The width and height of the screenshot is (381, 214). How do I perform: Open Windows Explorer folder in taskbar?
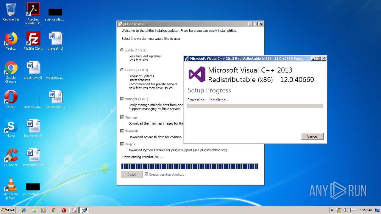click(x=34, y=210)
